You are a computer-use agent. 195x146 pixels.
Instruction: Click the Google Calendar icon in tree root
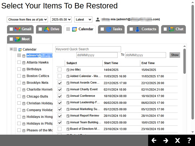[20, 49]
